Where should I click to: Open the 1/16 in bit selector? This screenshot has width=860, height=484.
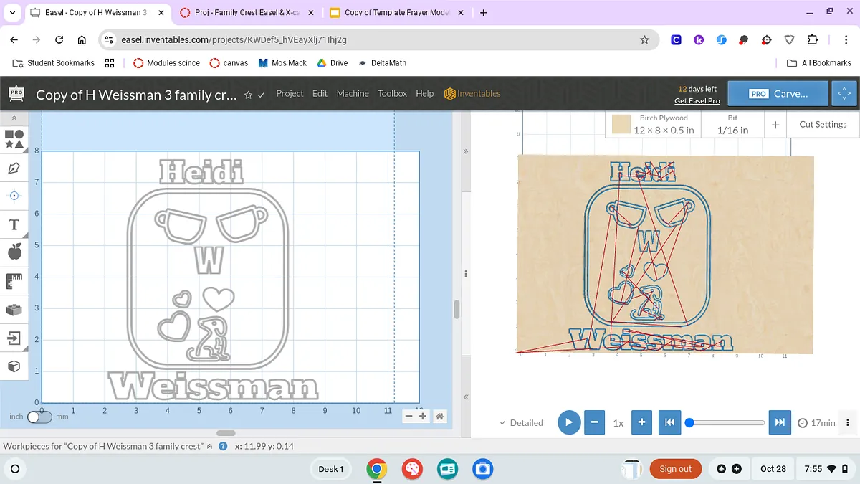732,125
